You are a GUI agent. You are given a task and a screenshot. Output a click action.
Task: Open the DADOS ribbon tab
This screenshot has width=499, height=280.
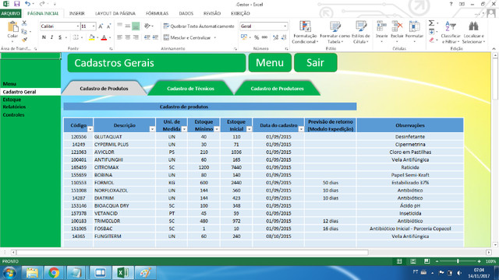tap(186, 13)
